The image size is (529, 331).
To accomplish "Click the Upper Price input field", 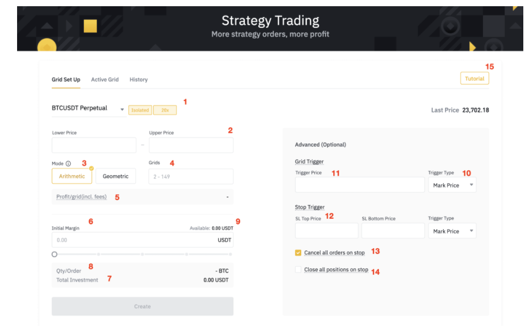I will coord(191,145).
